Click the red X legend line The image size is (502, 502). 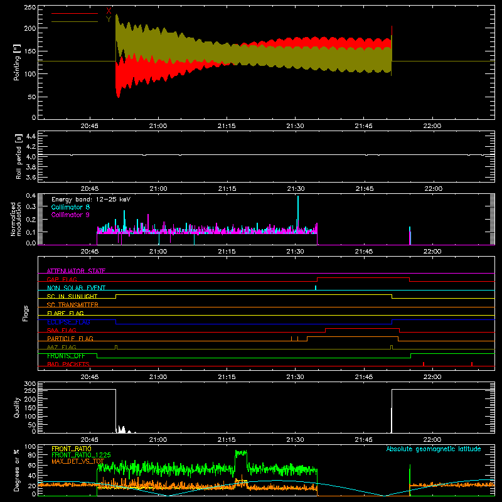pos(75,13)
